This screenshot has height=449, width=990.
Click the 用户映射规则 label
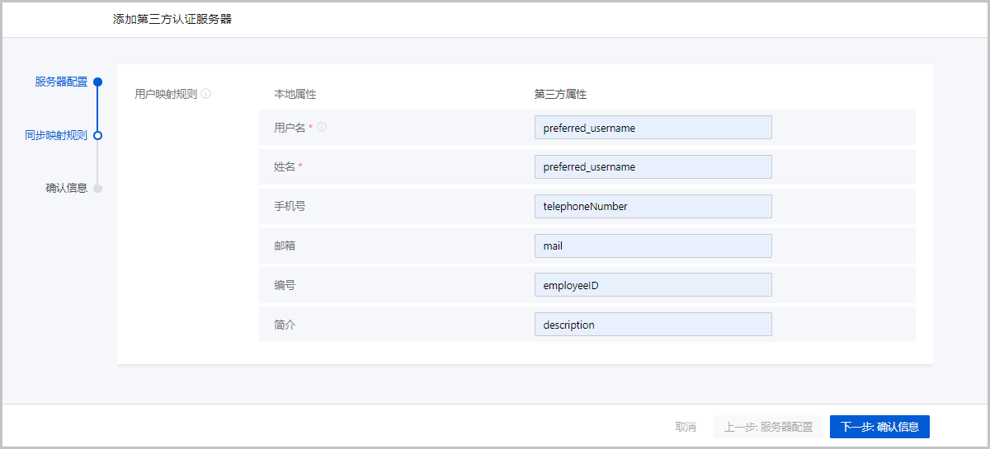(166, 94)
